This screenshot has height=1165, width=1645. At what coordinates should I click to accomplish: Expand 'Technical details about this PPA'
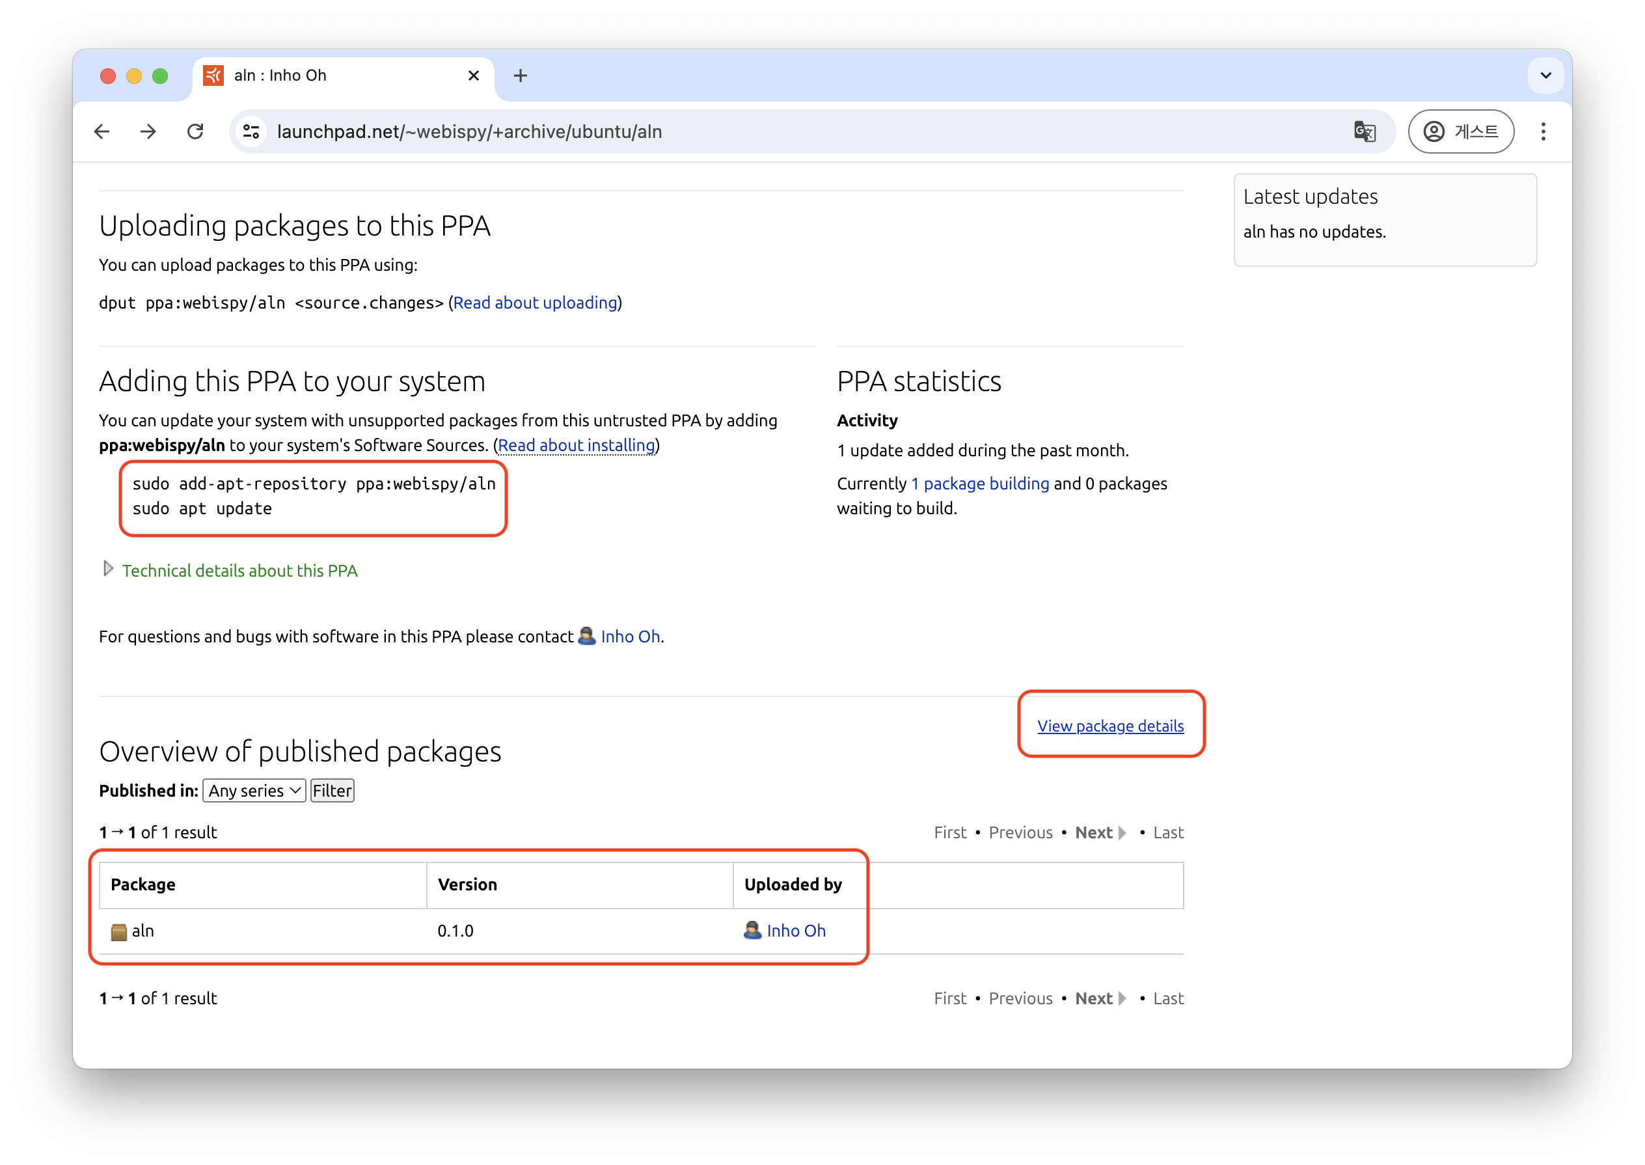point(239,570)
